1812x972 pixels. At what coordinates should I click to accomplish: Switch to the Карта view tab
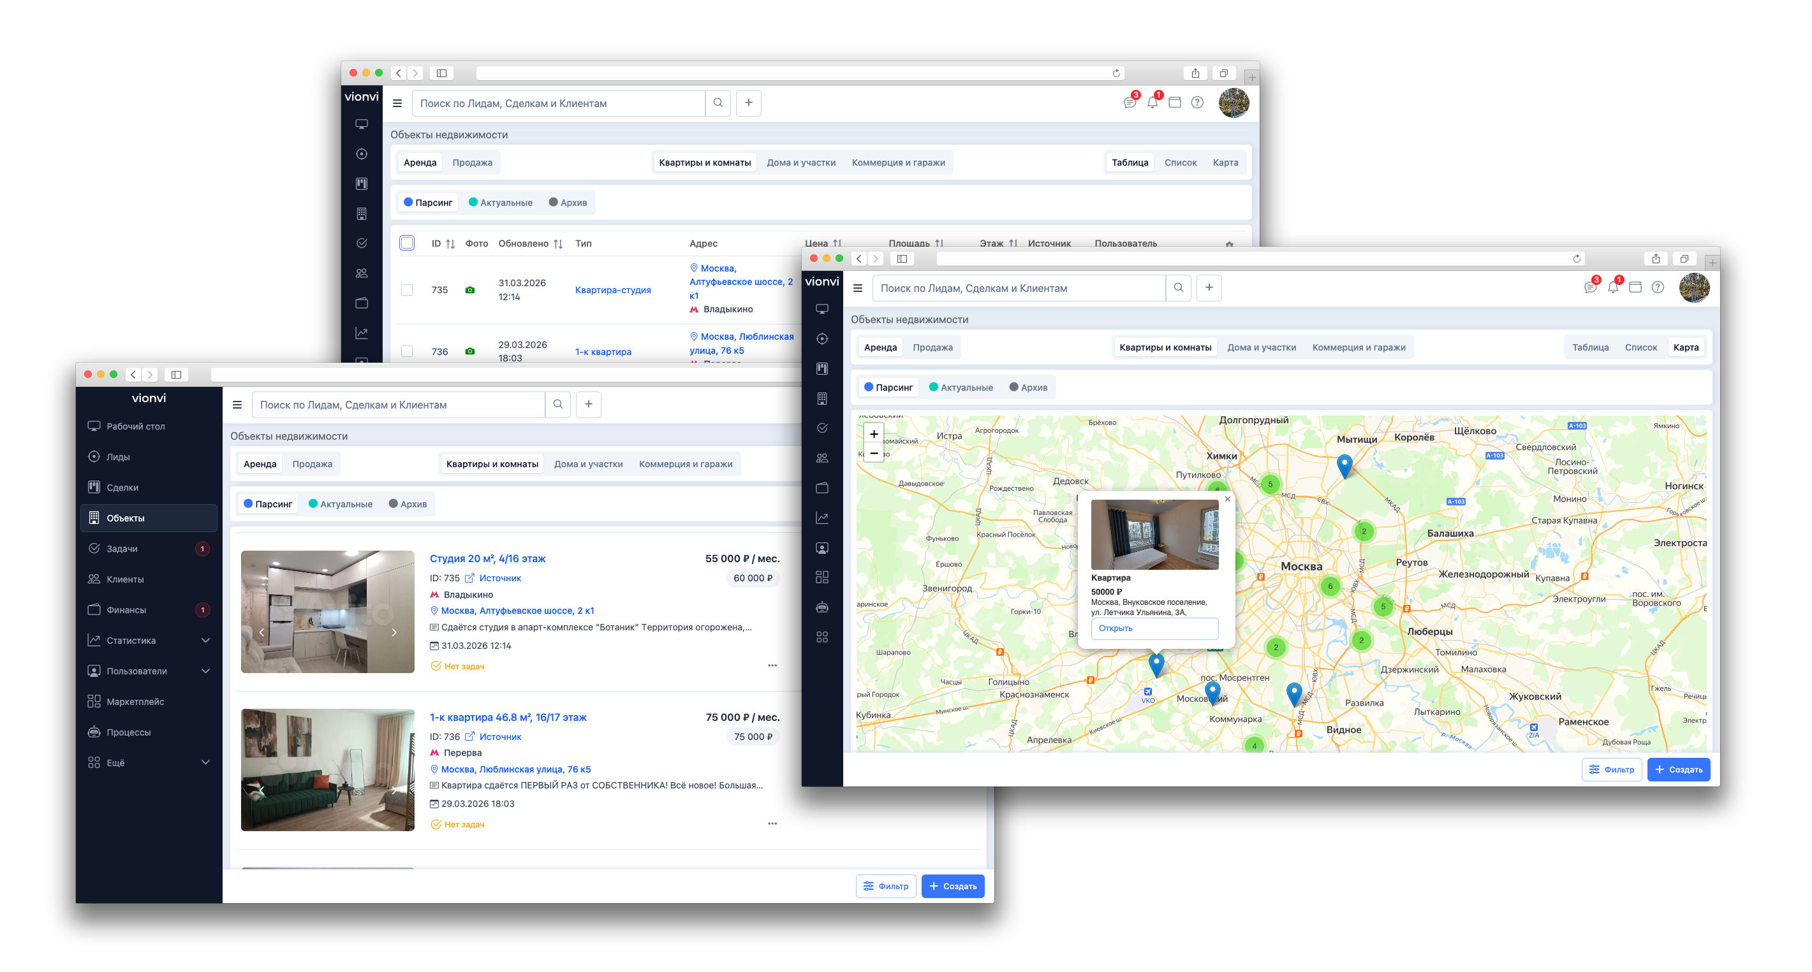[1686, 347]
